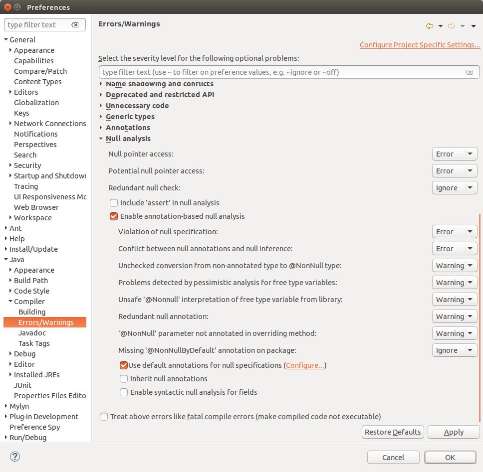Expand the Install/Update tree node

tap(6, 249)
